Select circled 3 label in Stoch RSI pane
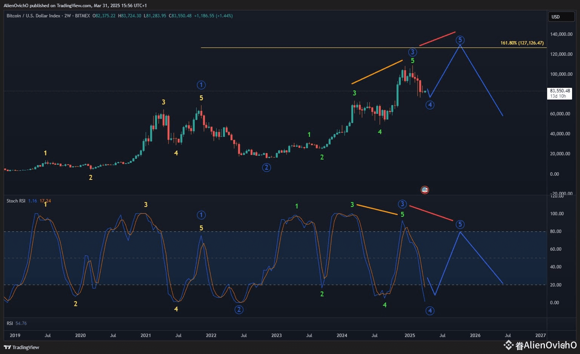Viewport: 580px width, 354px height. click(x=402, y=204)
